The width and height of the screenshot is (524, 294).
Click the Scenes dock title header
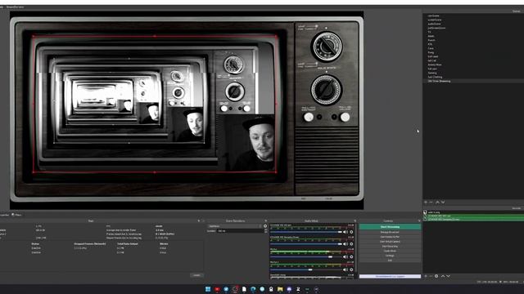click(x=517, y=11)
